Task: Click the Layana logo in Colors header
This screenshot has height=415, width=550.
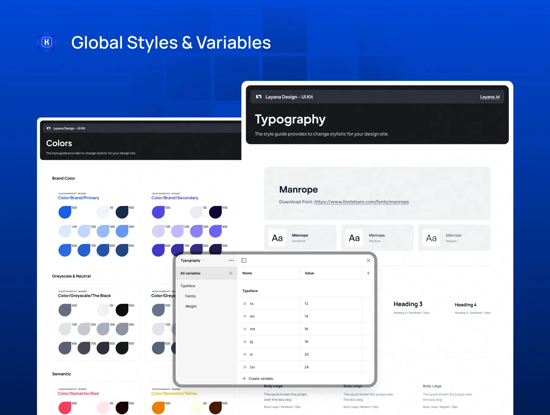Action: 49,128
